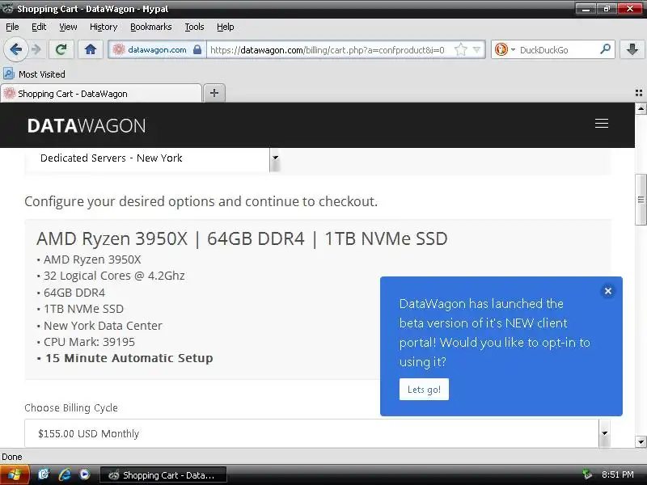Open the Help menu
Viewport: 647px width, 485px height.
click(x=226, y=27)
